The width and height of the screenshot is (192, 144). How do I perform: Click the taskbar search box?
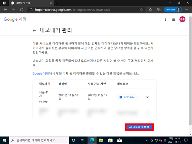tap(39, 140)
